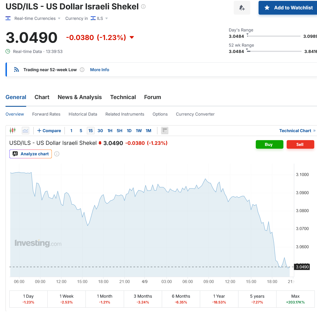Image resolution: width=317 pixels, height=312 pixels.
Task: Go to the Technical tab
Action: pos(123,97)
